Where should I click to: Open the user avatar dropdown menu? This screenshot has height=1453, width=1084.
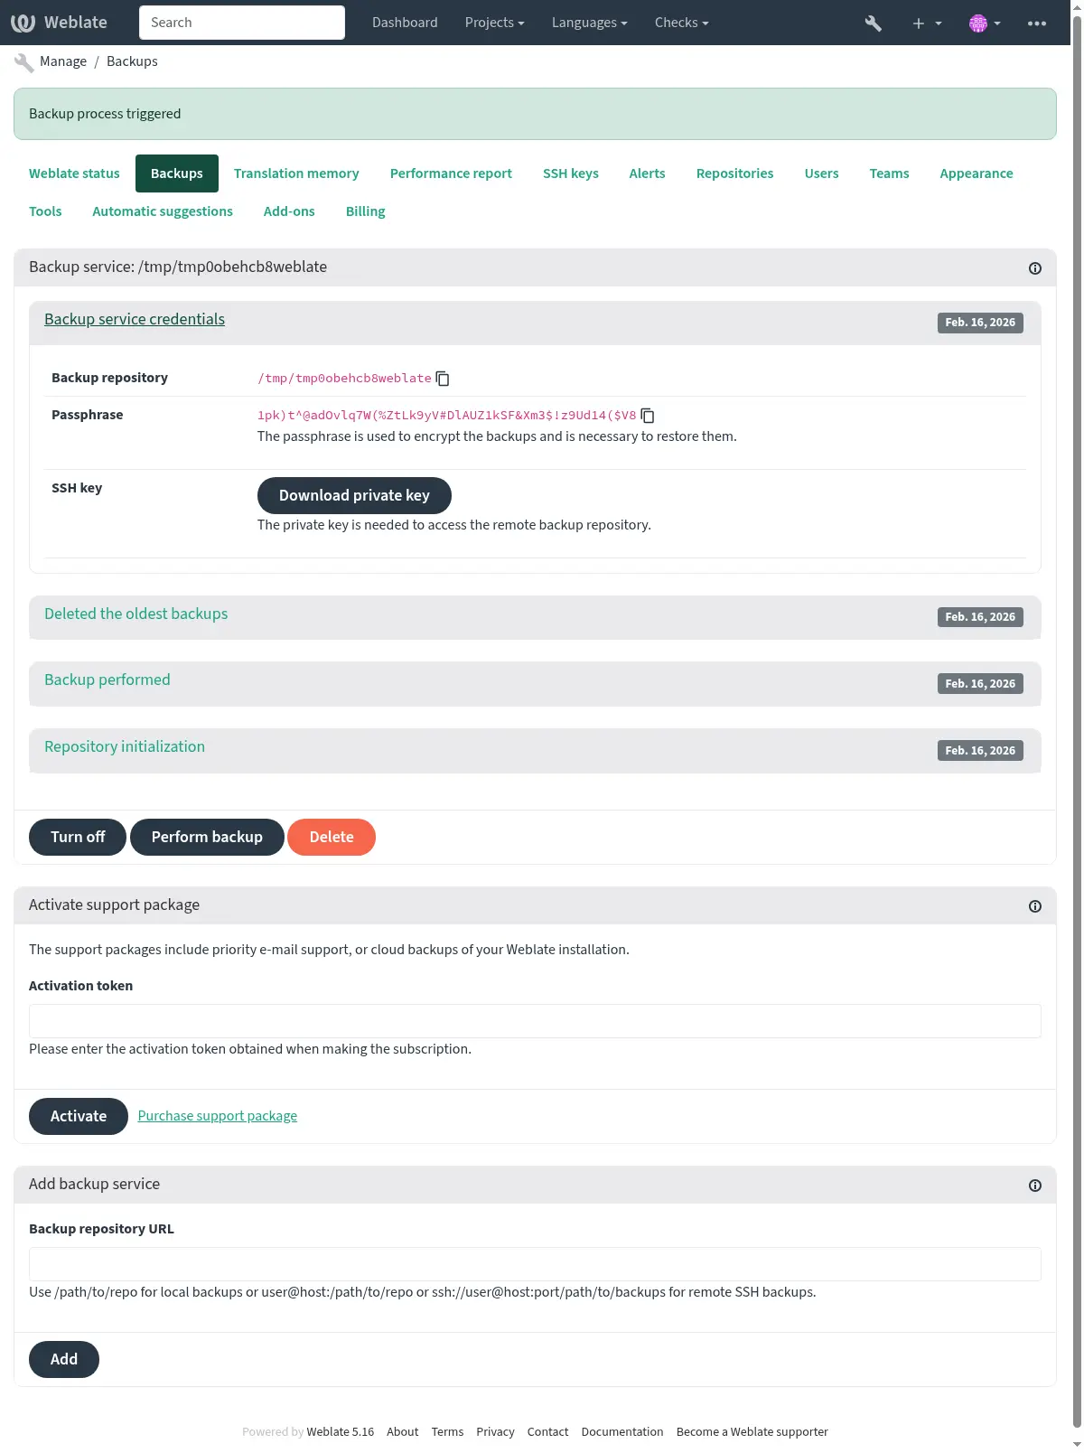pyautogui.click(x=984, y=23)
